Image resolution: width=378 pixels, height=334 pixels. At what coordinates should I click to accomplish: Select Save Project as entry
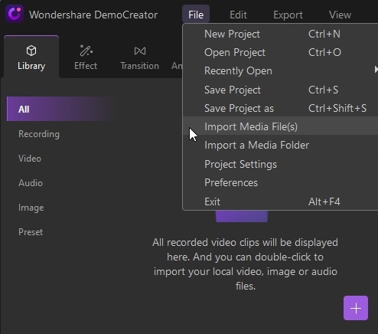[280, 108]
